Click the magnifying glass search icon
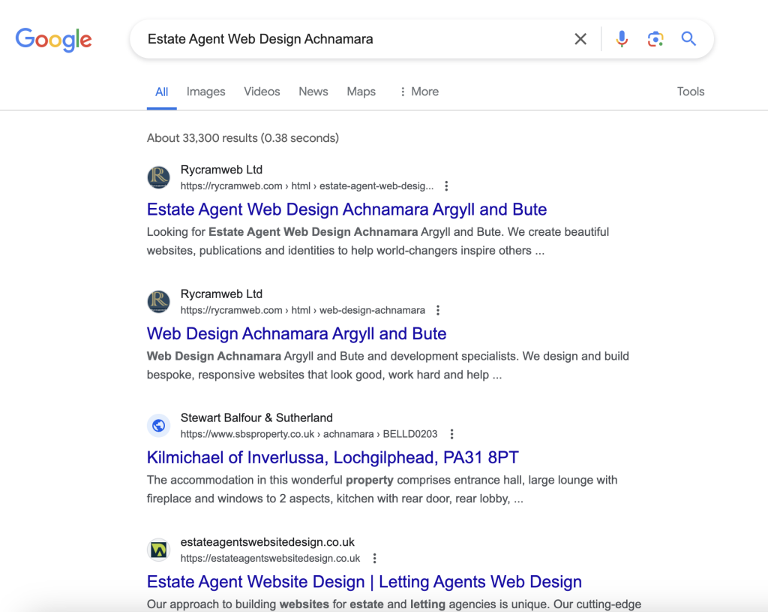 pyautogui.click(x=688, y=39)
